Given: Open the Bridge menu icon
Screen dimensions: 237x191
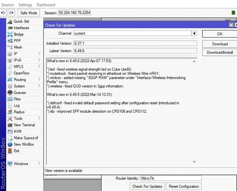Looking at the screenshot, I should pyautogui.click(x=10, y=34).
